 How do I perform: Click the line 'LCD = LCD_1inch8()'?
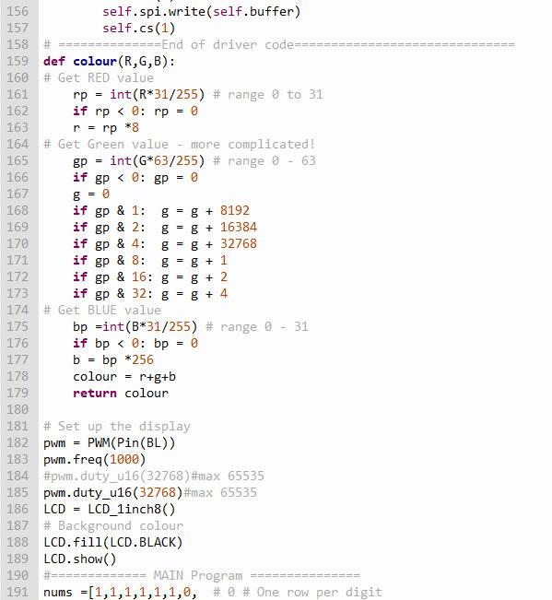point(109,510)
